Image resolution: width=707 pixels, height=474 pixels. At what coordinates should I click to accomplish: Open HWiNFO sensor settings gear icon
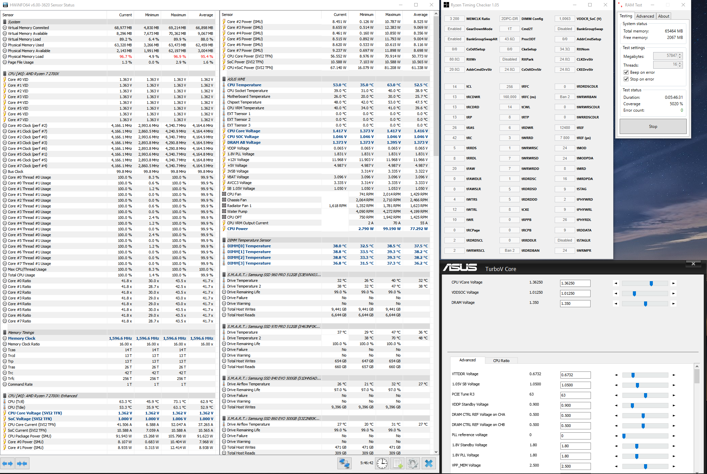[x=413, y=463]
